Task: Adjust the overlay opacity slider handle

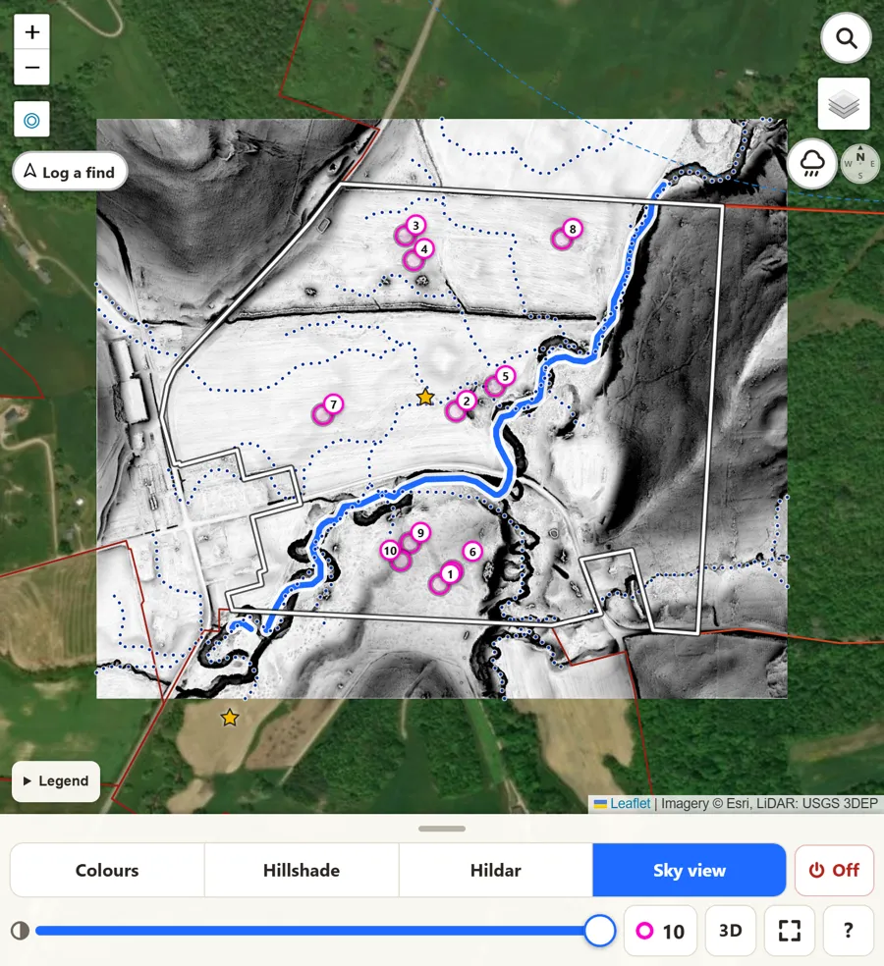Action: pyautogui.click(x=599, y=931)
